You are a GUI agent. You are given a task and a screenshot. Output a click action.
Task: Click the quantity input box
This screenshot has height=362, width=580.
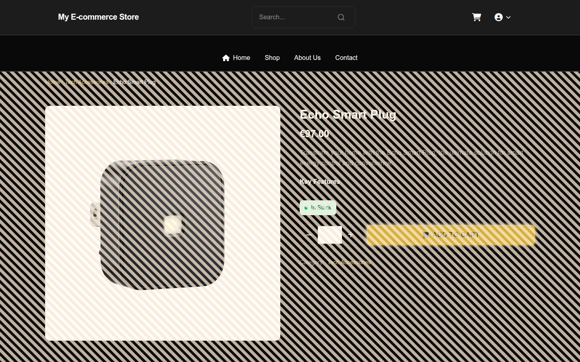[x=330, y=235]
